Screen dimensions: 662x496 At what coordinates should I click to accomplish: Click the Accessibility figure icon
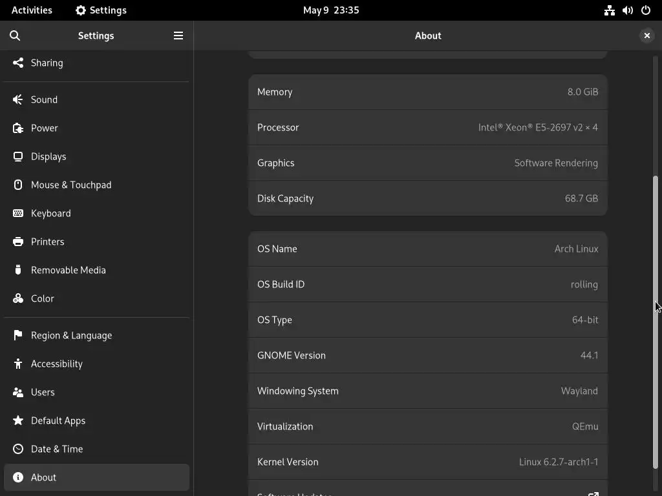(17, 364)
